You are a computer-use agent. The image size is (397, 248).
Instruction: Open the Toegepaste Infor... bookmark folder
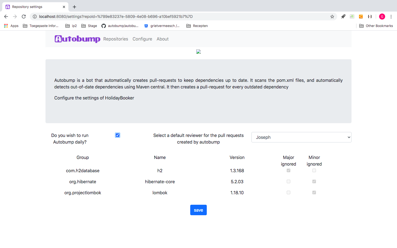coord(41,26)
